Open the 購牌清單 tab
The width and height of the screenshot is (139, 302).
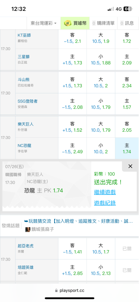click(x=104, y=23)
